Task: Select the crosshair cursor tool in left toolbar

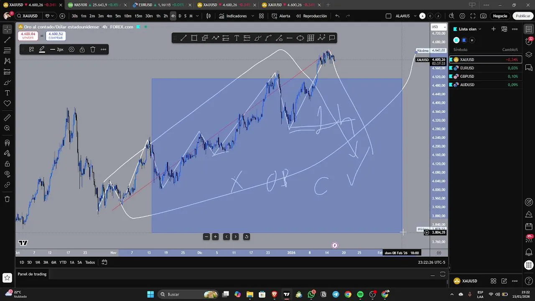Action: coord(7,29)
